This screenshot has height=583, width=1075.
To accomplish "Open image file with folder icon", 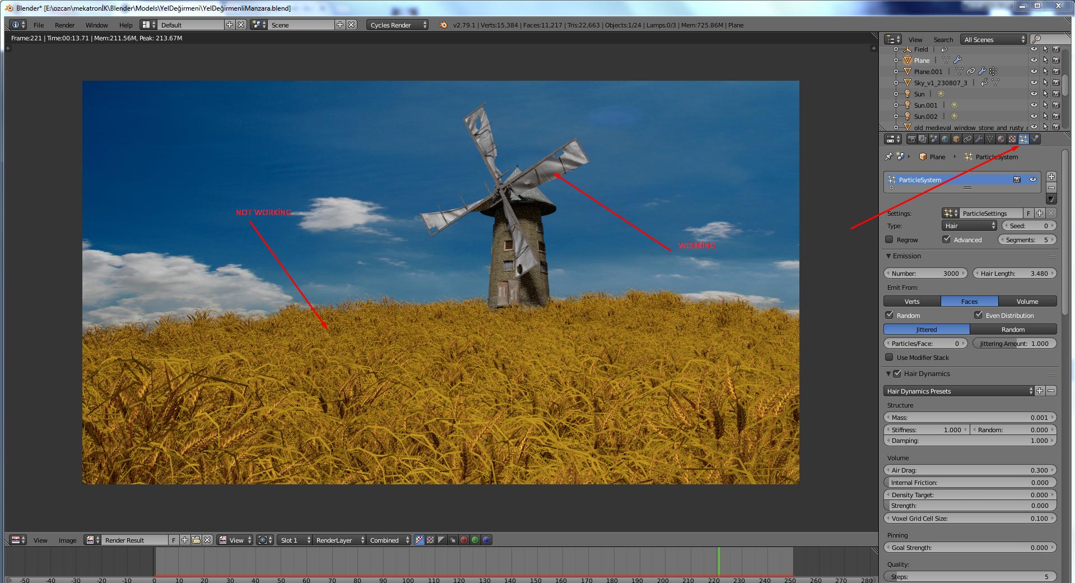I will tap(196, 540).
